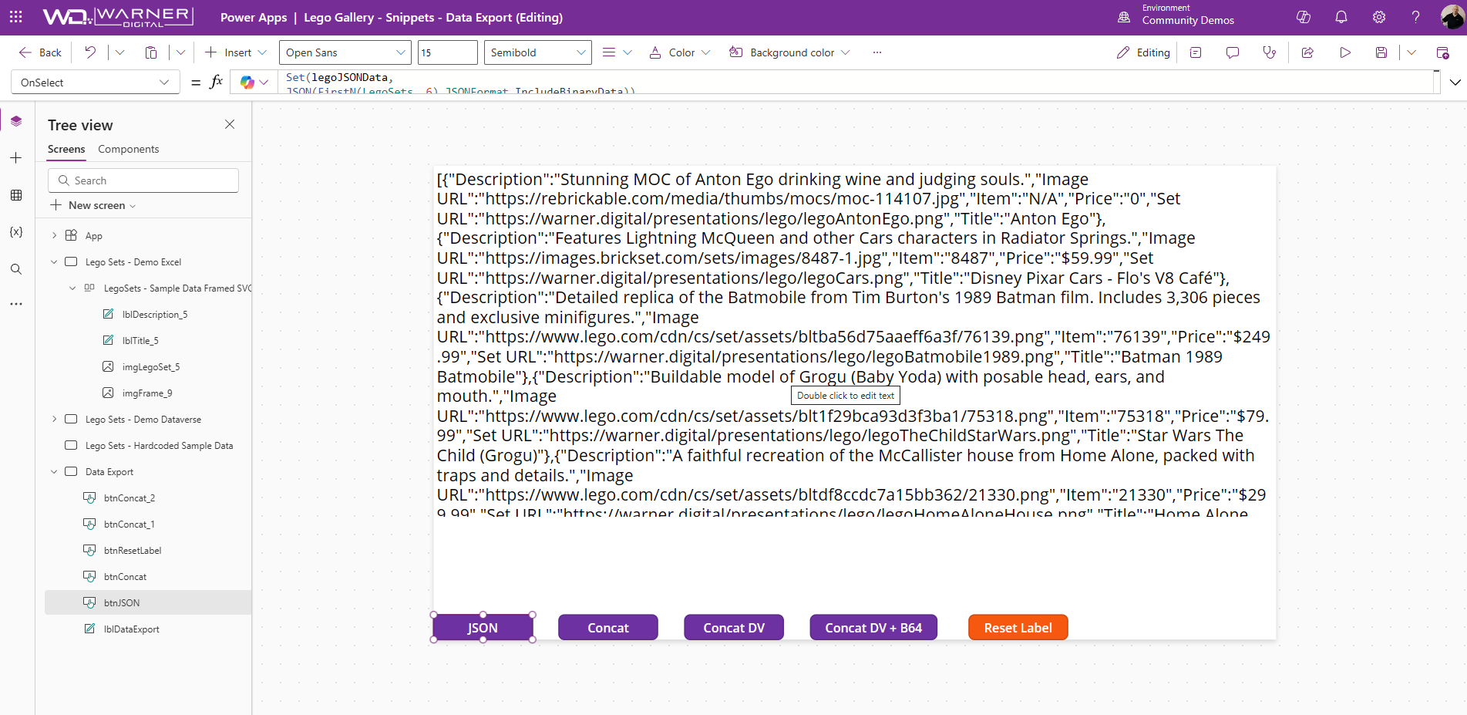Select imgFrame_9 in the tree
Image resolution: width=1467 pixels, height=715 pixels.
pos(146,393)
